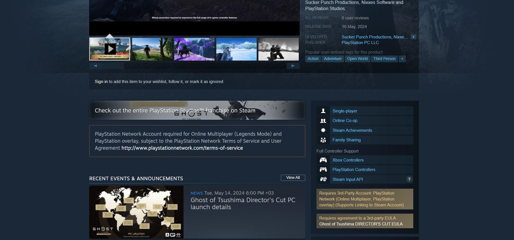Play the PC Features Trailer thumbnail
The width and height of the screenshot is (514, 240).
tap(110, 49)
